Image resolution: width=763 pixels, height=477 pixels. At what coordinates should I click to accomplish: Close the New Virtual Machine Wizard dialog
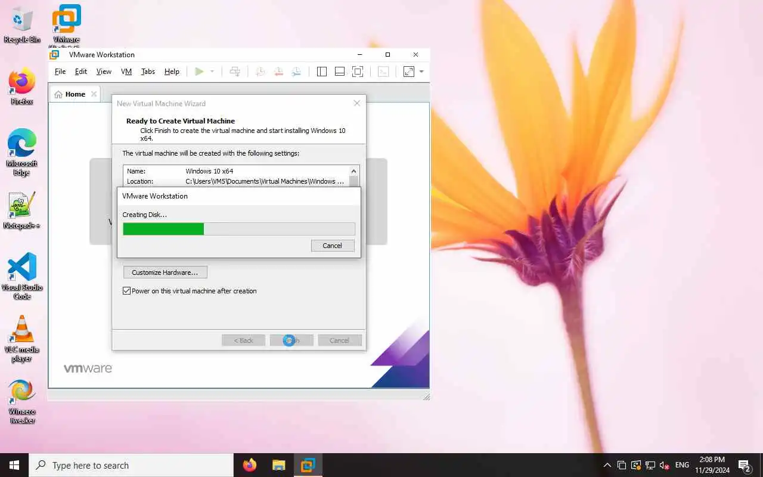(x=357, y=103)
